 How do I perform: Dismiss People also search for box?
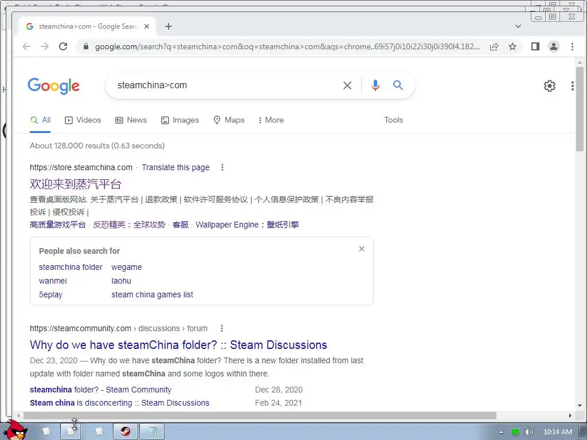[362, 249]
